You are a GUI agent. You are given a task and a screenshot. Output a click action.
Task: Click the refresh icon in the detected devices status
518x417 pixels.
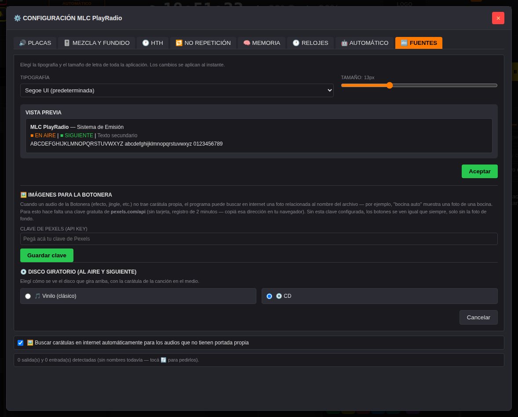pyautogui.click(x=164, y=360)
